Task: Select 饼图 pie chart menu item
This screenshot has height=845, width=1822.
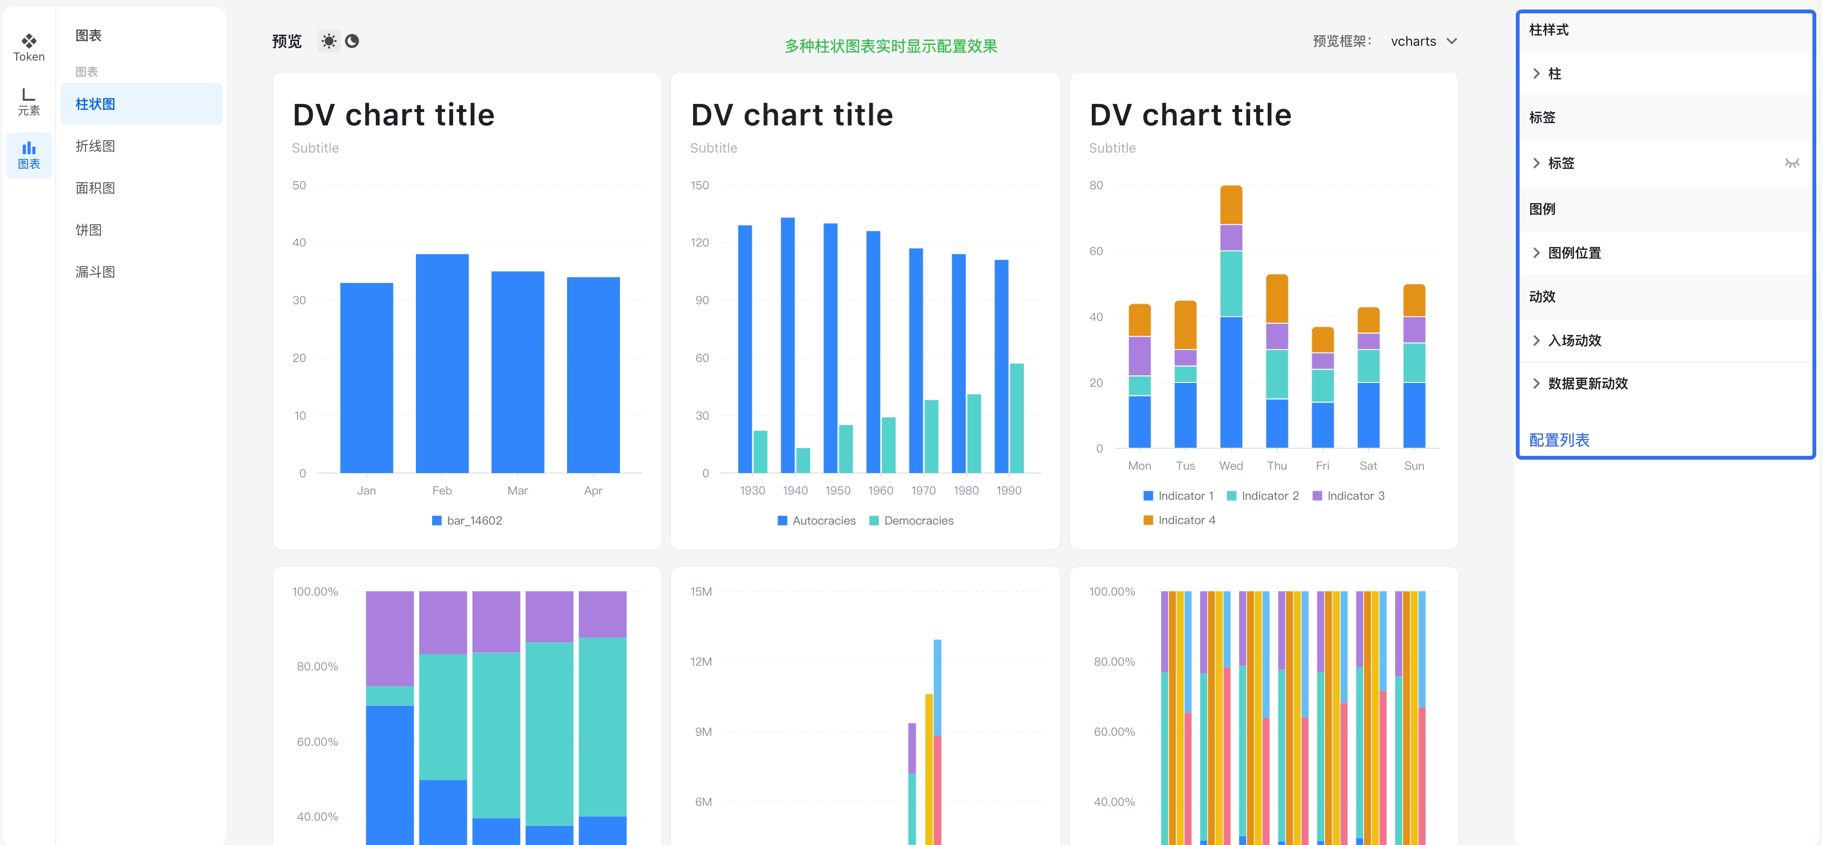Action: coord(89,230)
